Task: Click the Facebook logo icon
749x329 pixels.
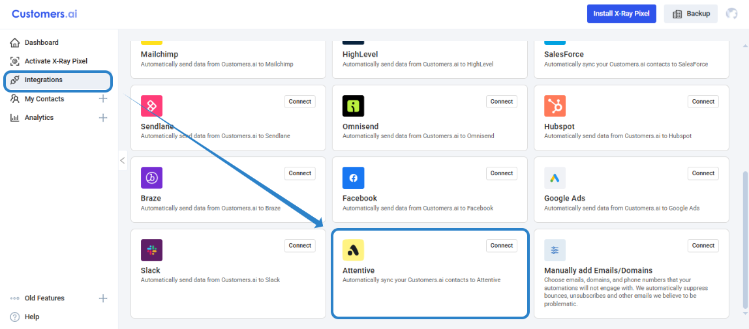Action: [353, 178]
